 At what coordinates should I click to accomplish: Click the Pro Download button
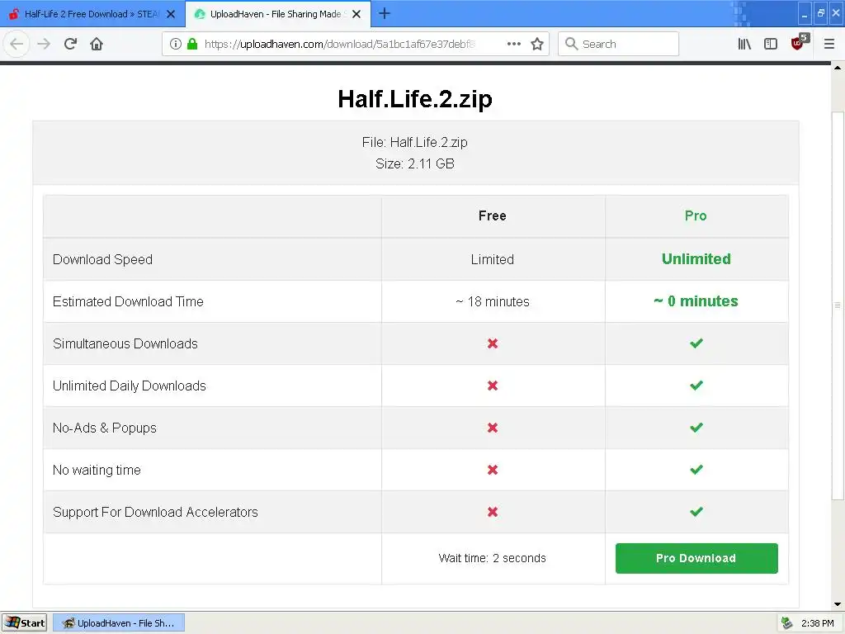pyautogui.click(x=696, y=558)
